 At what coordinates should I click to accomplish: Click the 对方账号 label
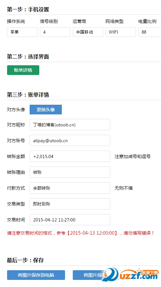[16, 141]
